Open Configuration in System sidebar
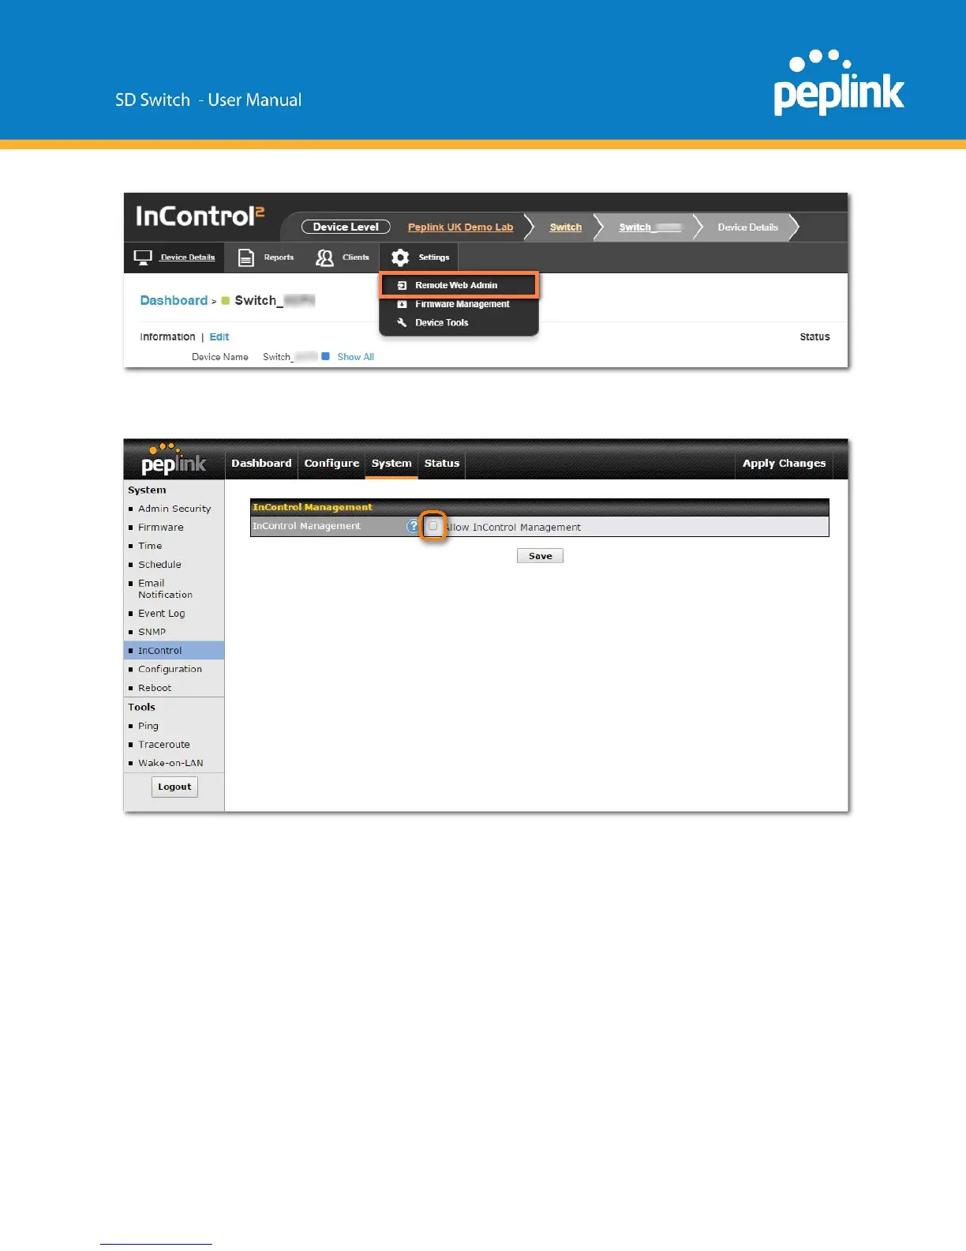Screen dimensions: 966x1251 170,669
